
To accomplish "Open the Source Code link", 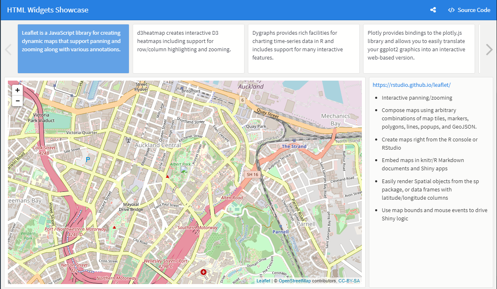I will (469, 10).
